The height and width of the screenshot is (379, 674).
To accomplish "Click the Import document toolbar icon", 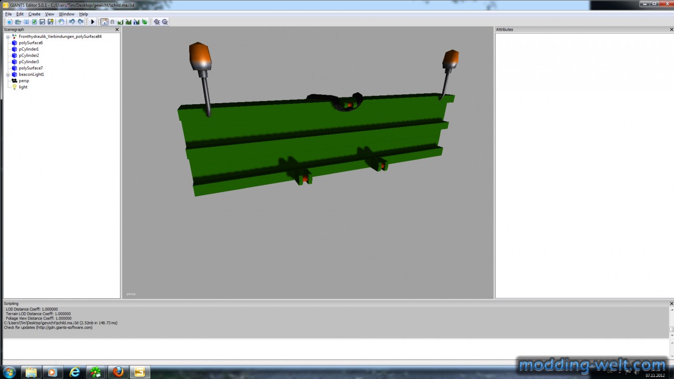I will [61, 22].
